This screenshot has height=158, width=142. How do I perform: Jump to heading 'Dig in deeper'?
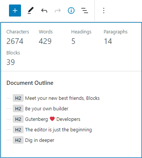point(40,140)
